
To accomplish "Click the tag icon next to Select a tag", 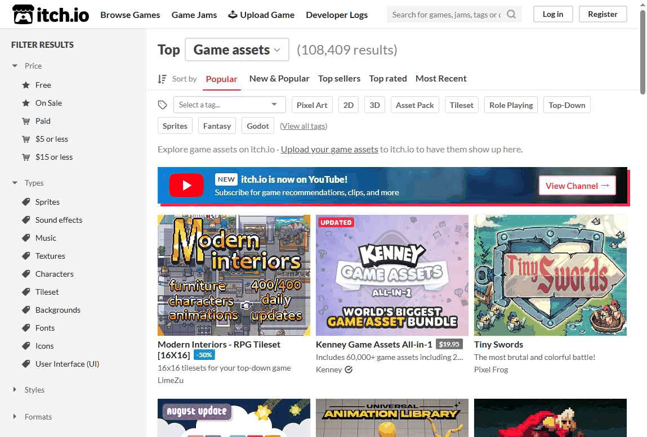I will point(163,105).
